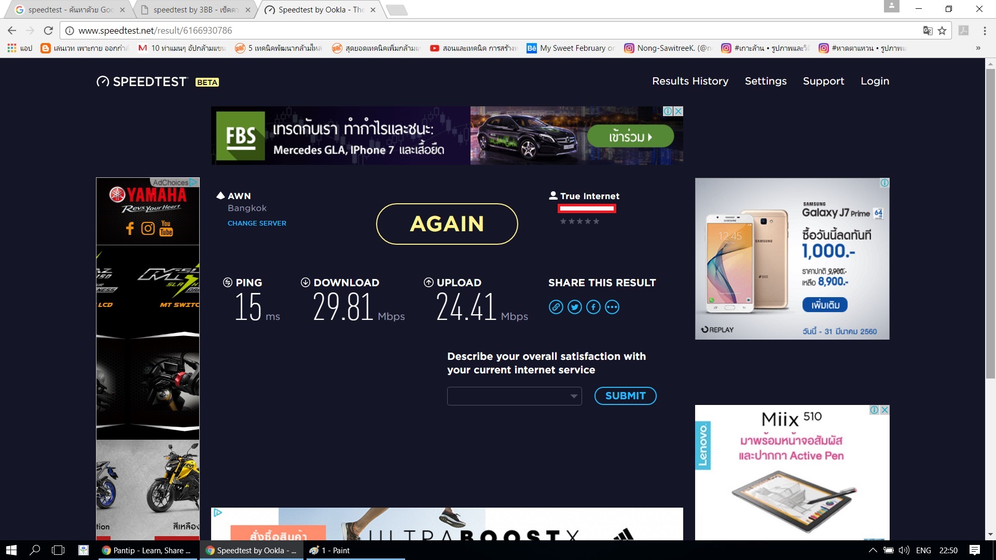Click the blue more-info button on Samsung ad
Screen dimensions: 996x560
pos(825,305)
